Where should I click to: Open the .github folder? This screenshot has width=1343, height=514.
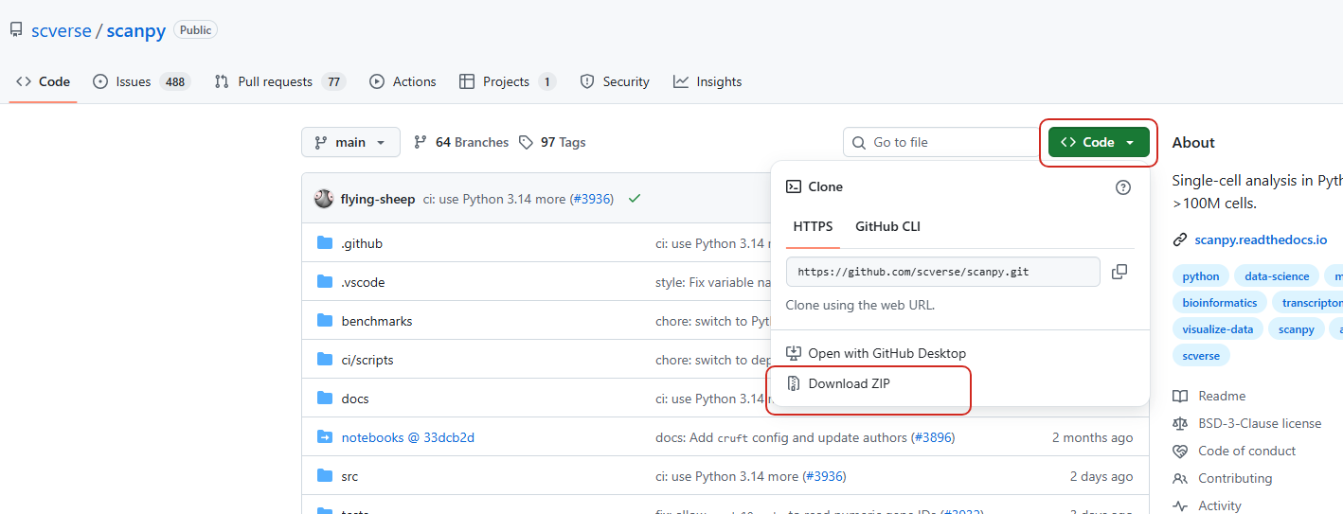(x=362, y=243)
